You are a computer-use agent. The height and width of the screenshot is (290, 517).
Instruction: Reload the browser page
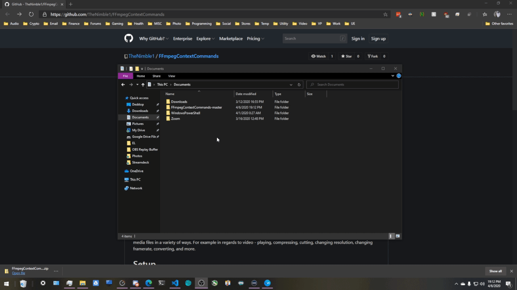pyautogui.click(x=31, y=14)
